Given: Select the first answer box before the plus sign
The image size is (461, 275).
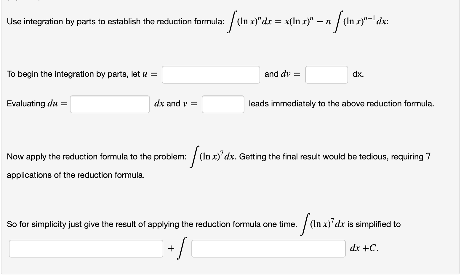Looking at the screenshot, I should coord(85,248).
